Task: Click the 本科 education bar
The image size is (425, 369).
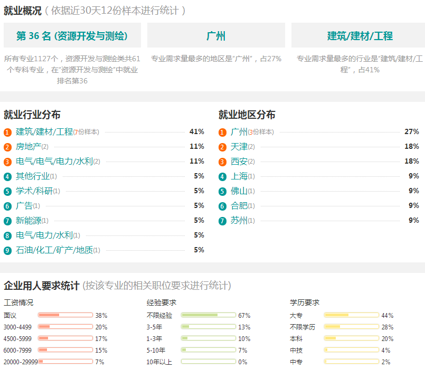Action: (352, 338)
